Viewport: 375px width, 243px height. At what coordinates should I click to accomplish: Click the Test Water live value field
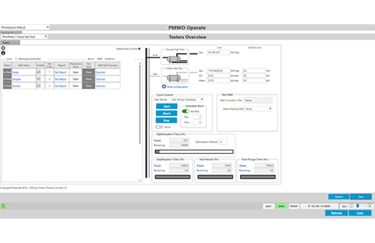point(218,81)
